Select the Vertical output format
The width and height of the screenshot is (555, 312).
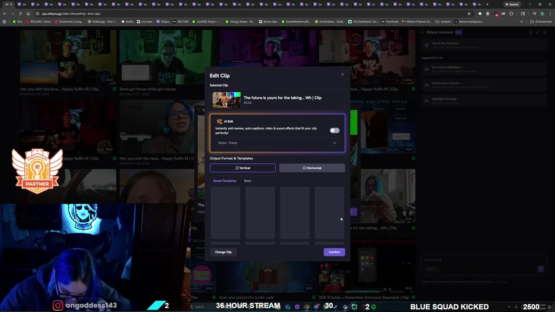click(x=243, y=168)
